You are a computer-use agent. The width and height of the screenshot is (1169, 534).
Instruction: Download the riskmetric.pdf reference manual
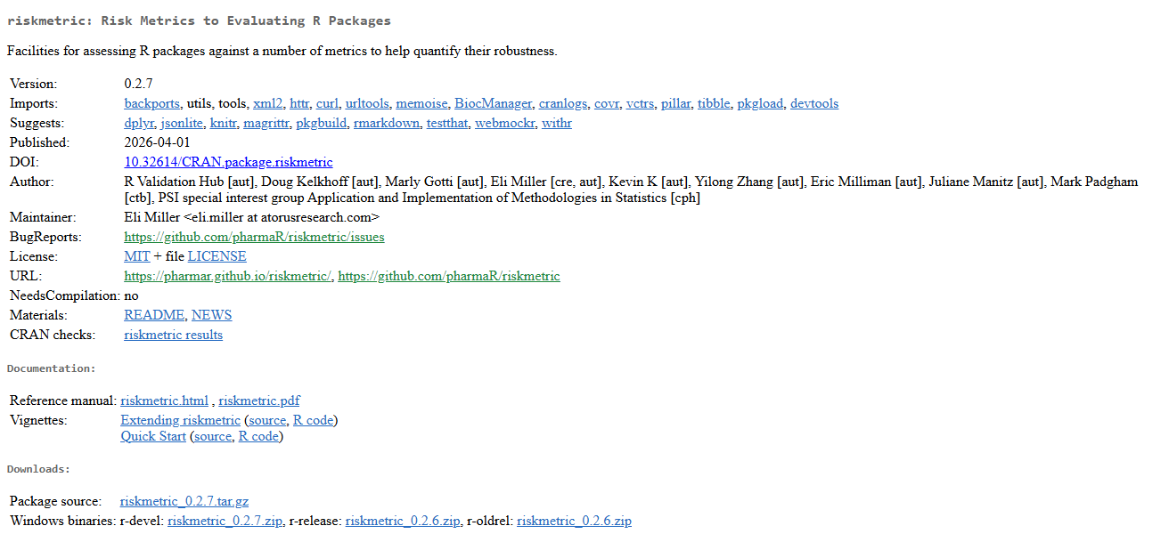coord(259,400)
